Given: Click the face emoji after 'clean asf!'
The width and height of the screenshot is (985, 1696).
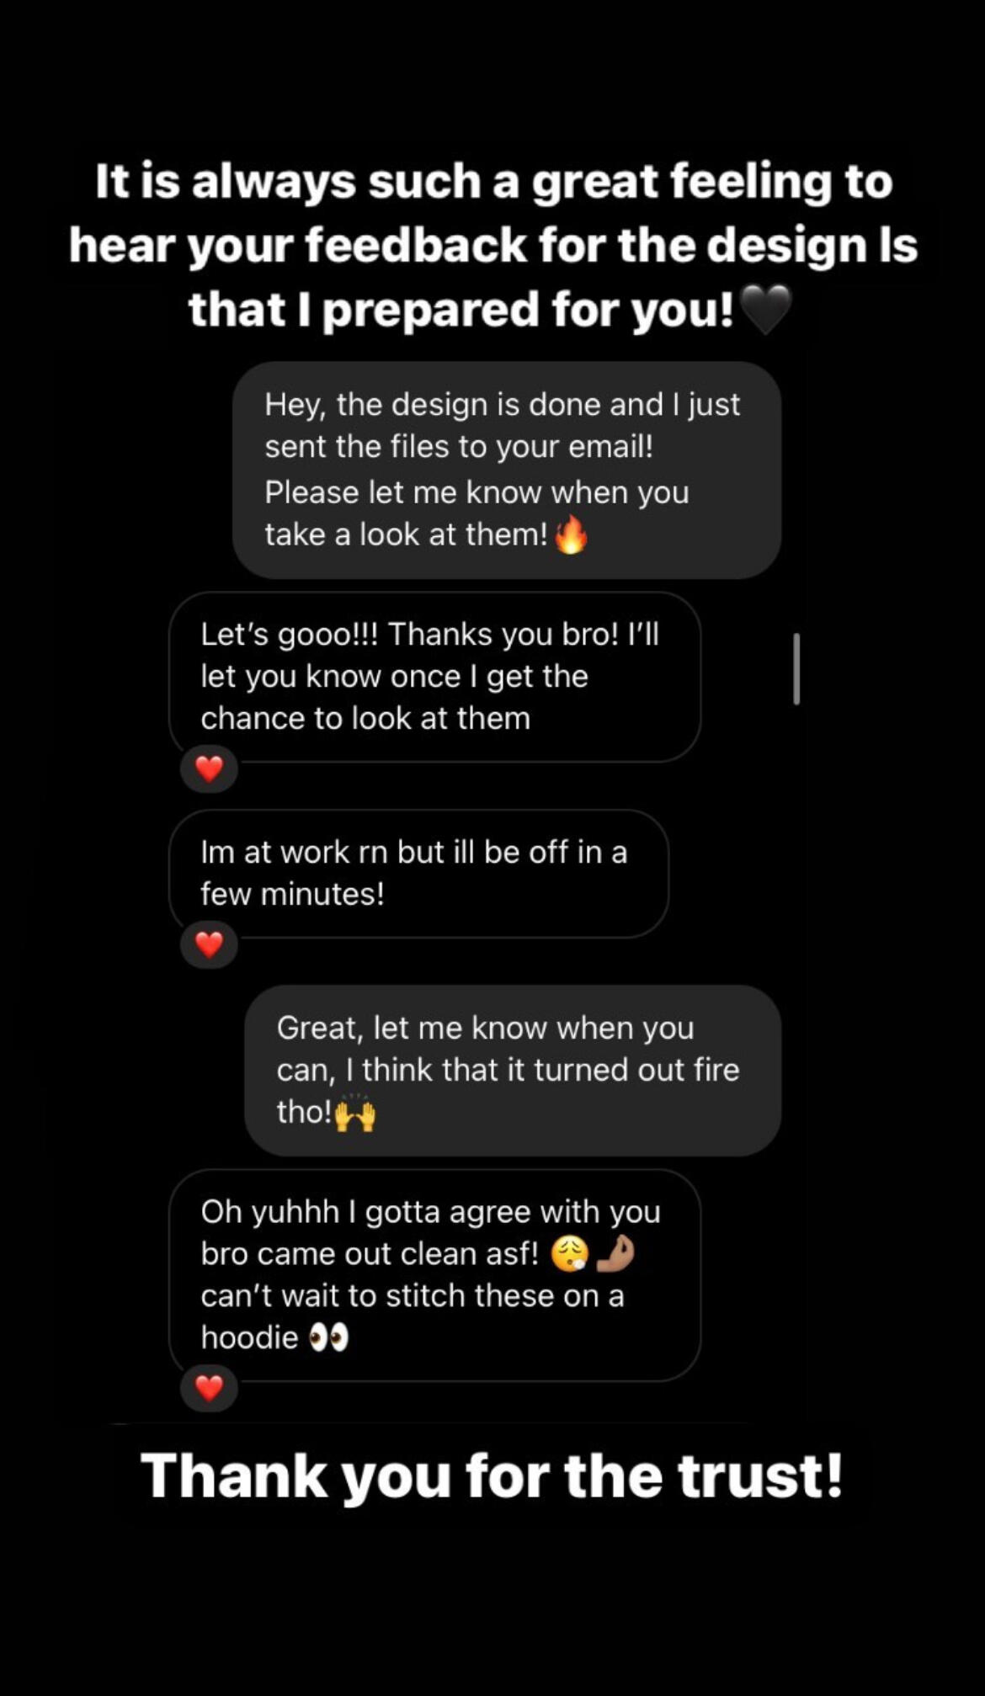Looking at the screenshot, I should pyautogui.click(x=569, y=1254).
